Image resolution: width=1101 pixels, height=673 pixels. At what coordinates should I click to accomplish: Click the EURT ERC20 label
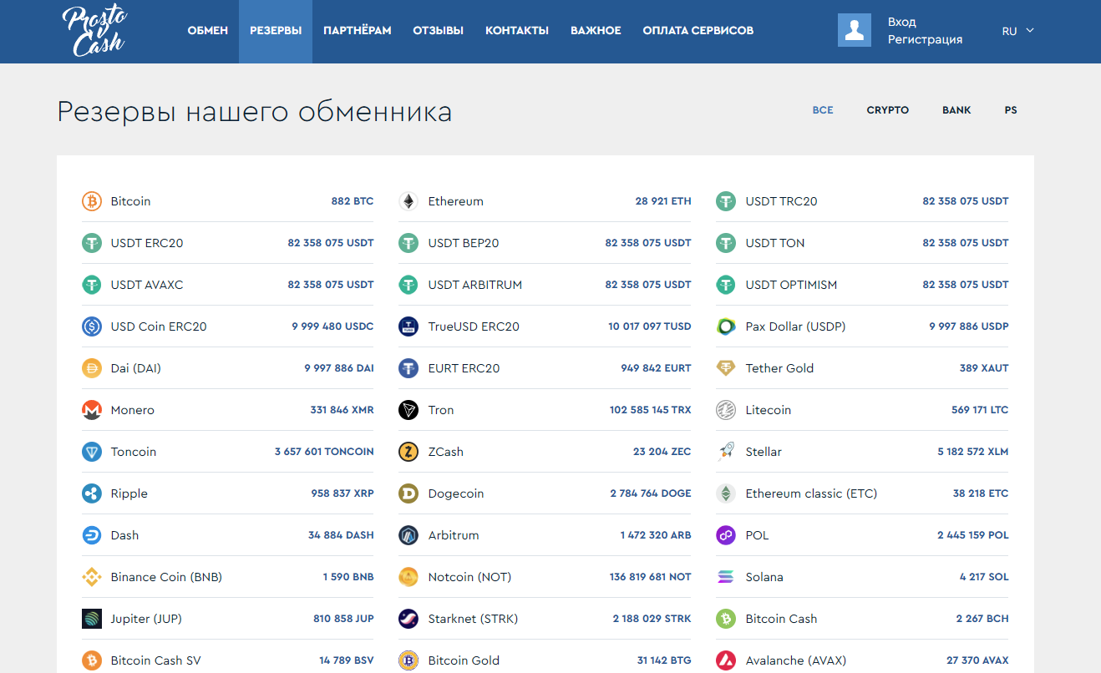pos(464,368)
